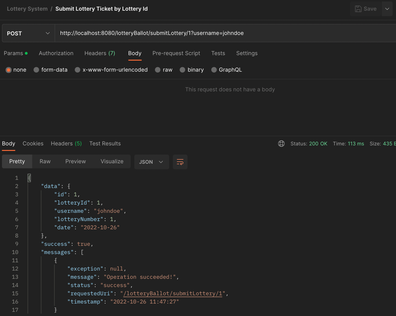396x316 pixels.
Task: Open the response Body tab
Action: (x=9, y=144)
